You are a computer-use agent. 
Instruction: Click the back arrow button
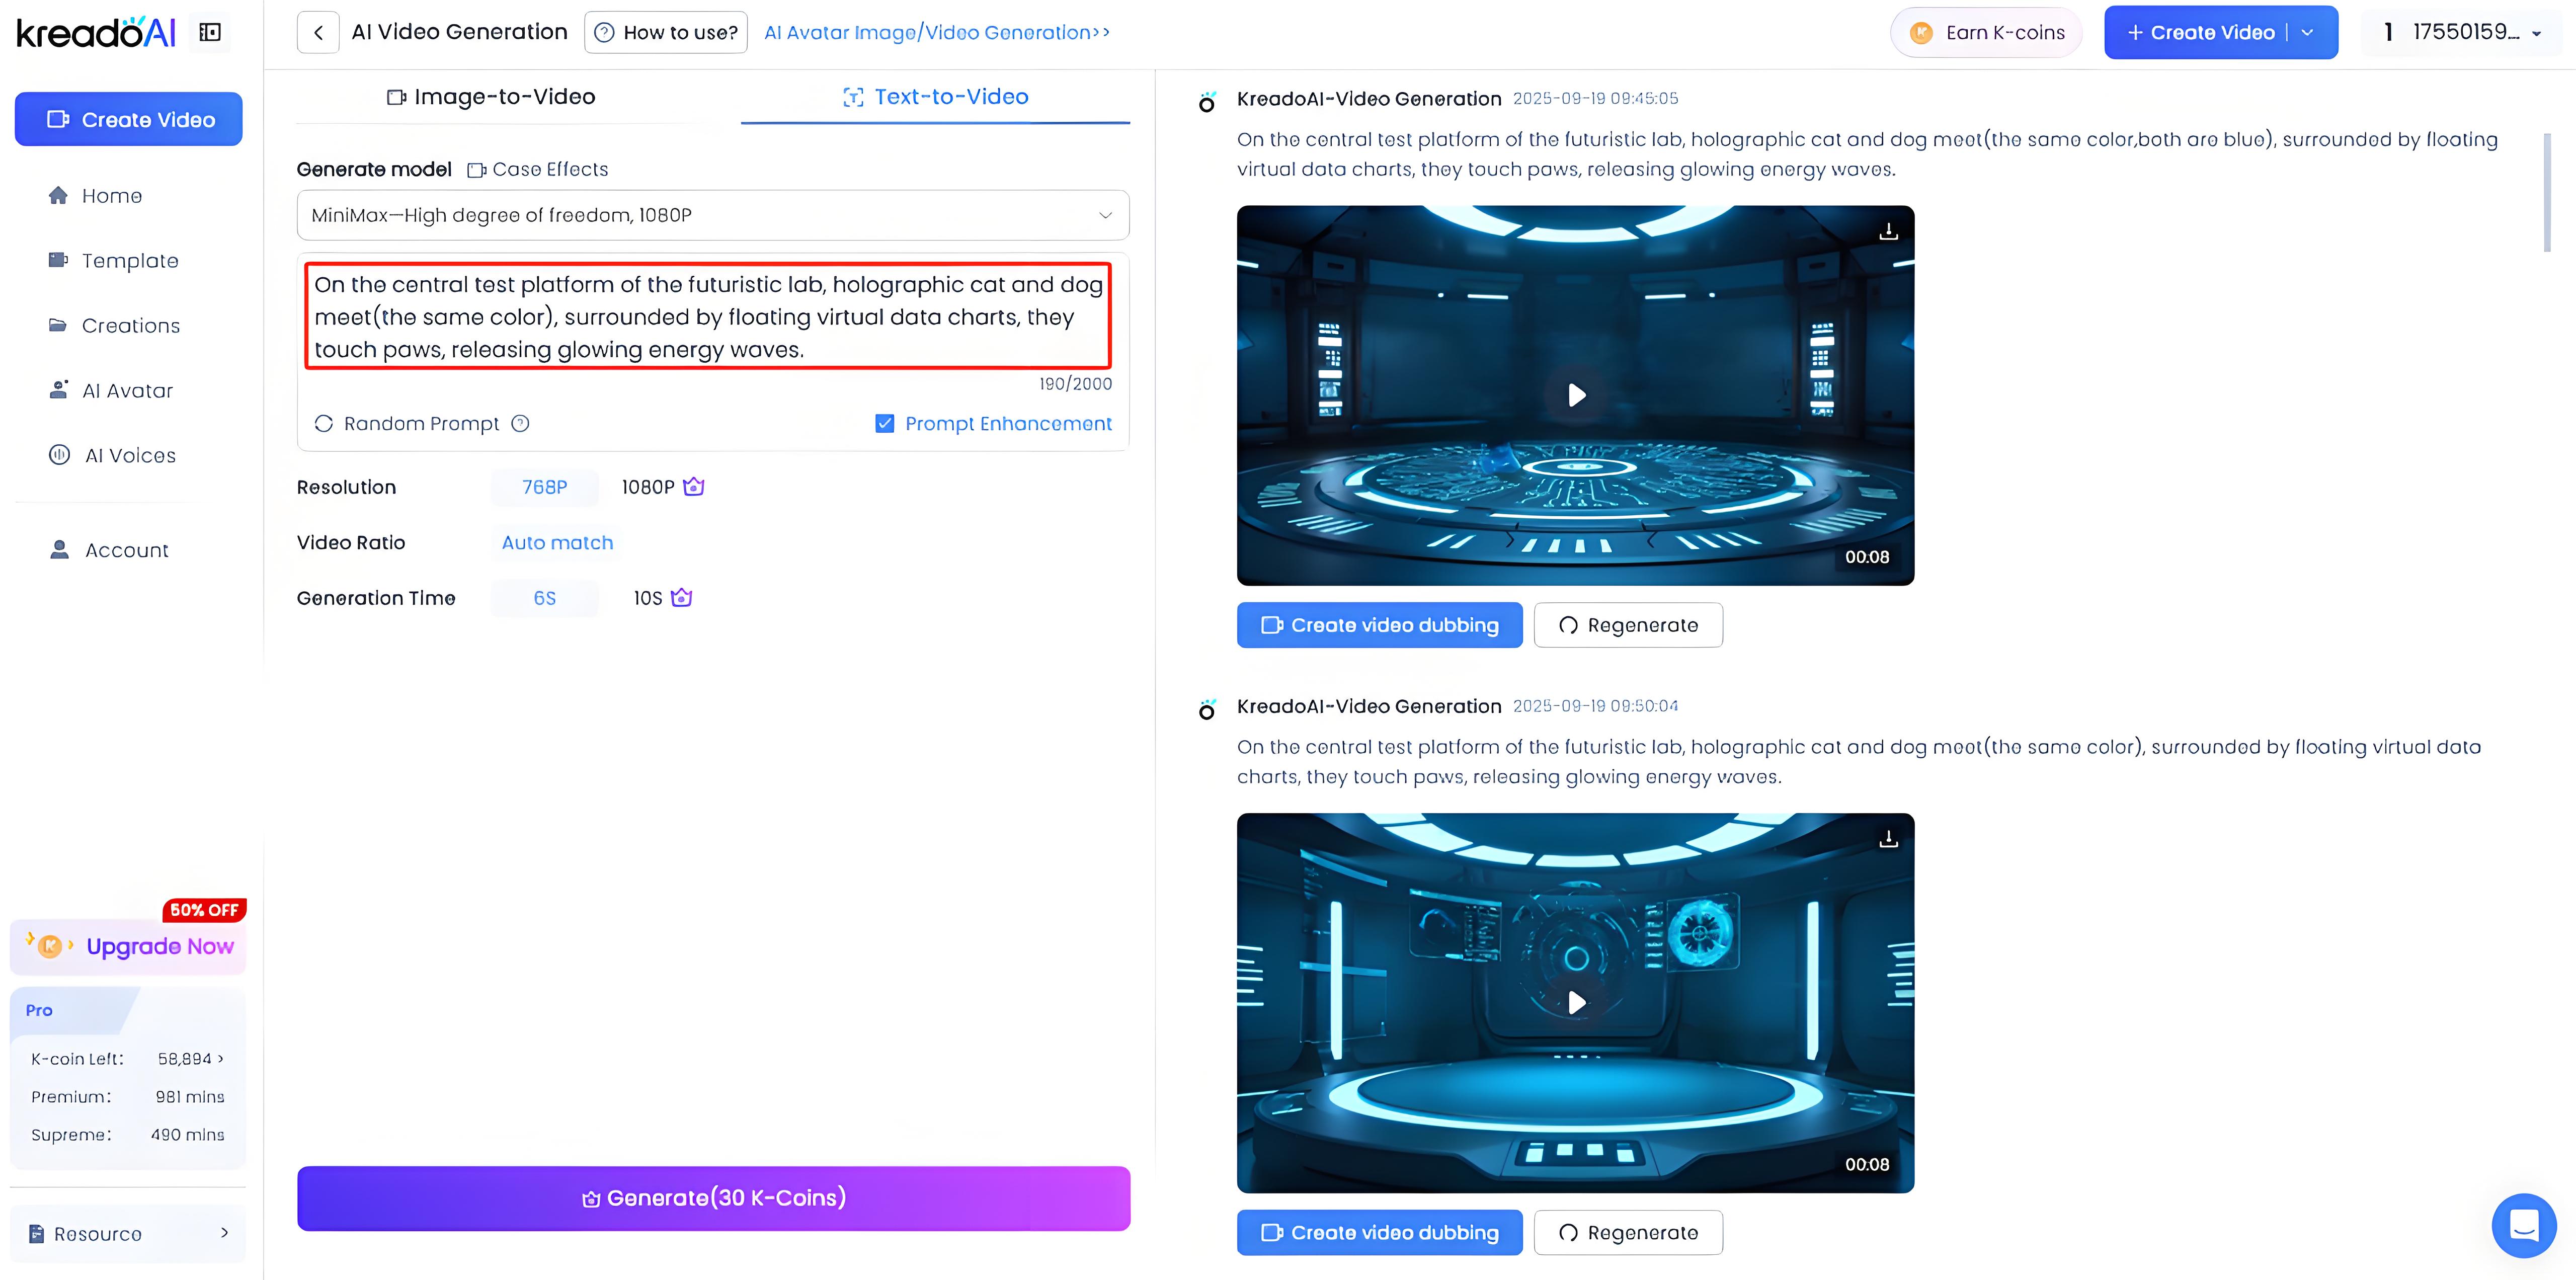click(x=318, y=32)
